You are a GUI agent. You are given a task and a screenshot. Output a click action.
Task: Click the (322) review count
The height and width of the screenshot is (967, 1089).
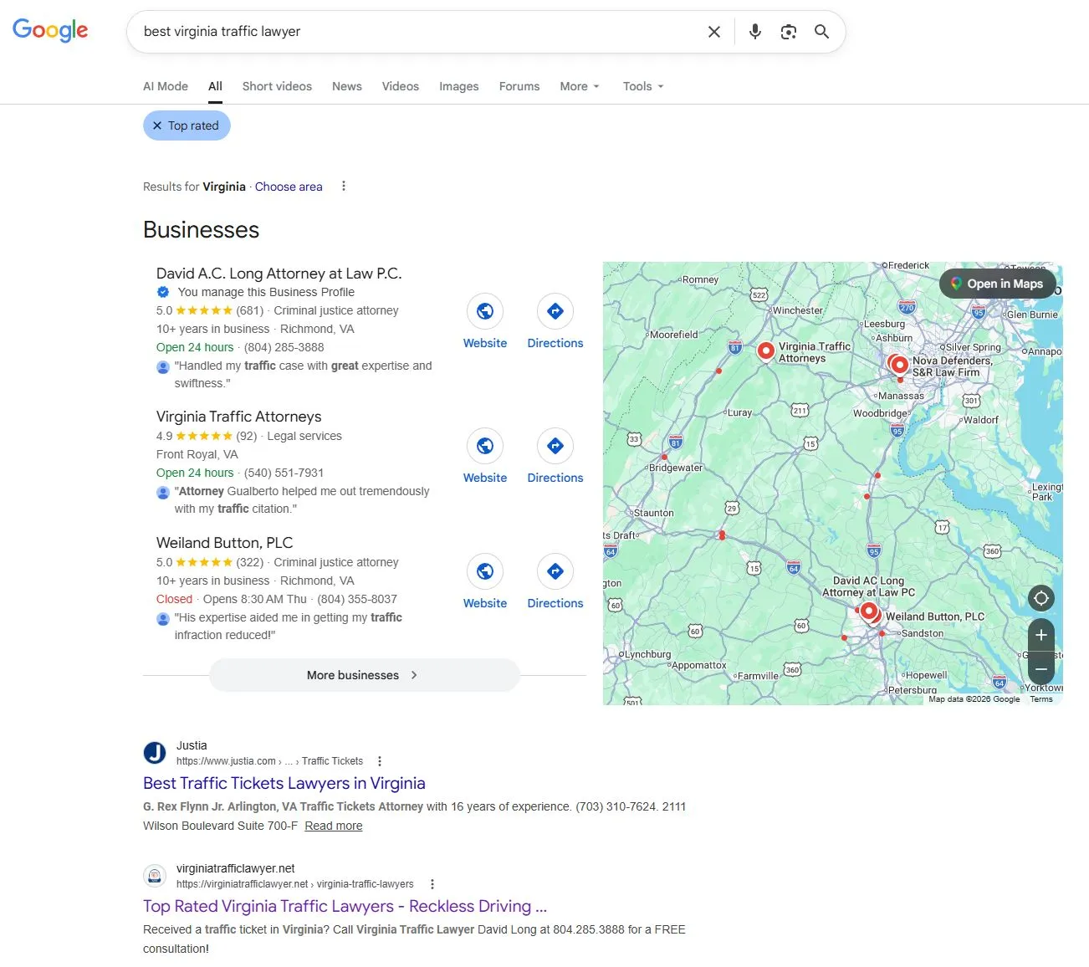(250, 562)
